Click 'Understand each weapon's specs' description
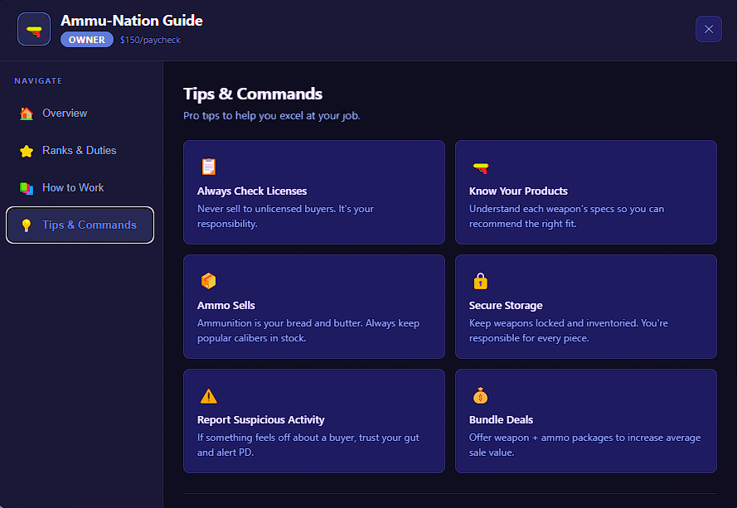The width and height of the screenshot is (737, 508). click(x=566, y=216)
